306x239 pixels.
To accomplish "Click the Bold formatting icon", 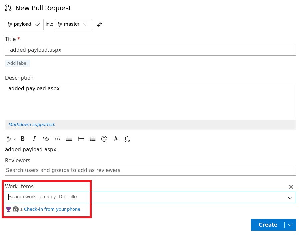I will pyautogui.click(x=23, y=139).
